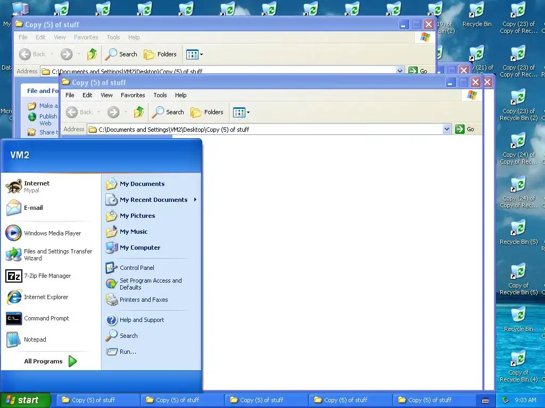The height and width of the screenshot is (408, 545).
Task: Click Safely Remove Hardware tray icon
Action: (x=506, y=400)
